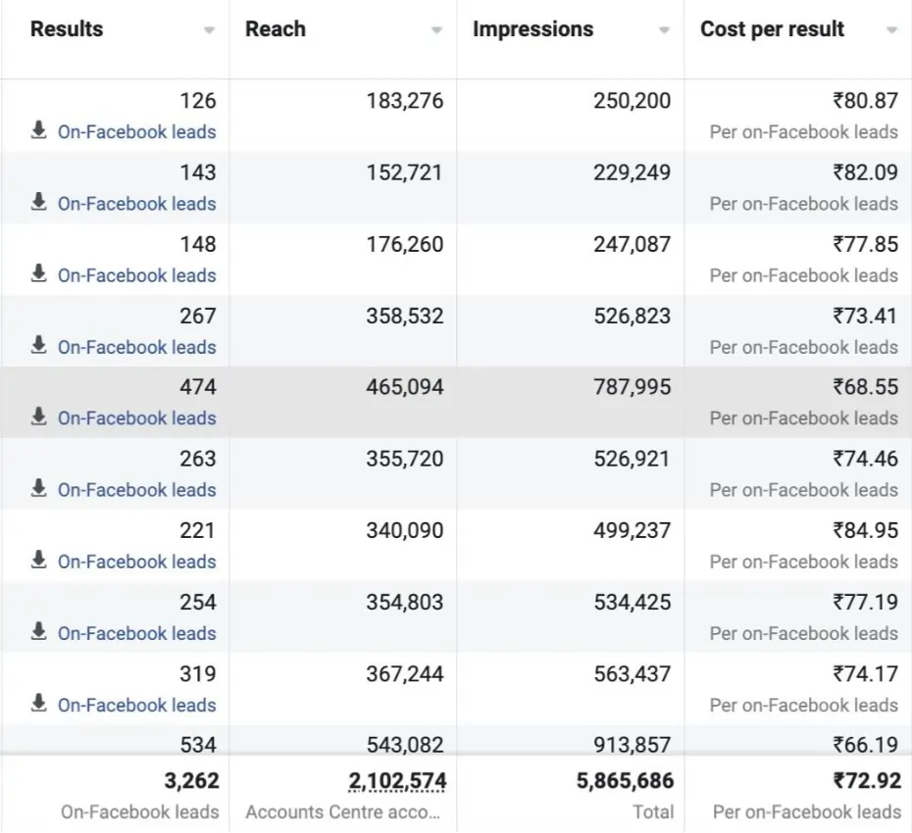This screenshot has height=833, width=912.
Task: Open On-Facebook leads link under 474
Action: (136, 417)
